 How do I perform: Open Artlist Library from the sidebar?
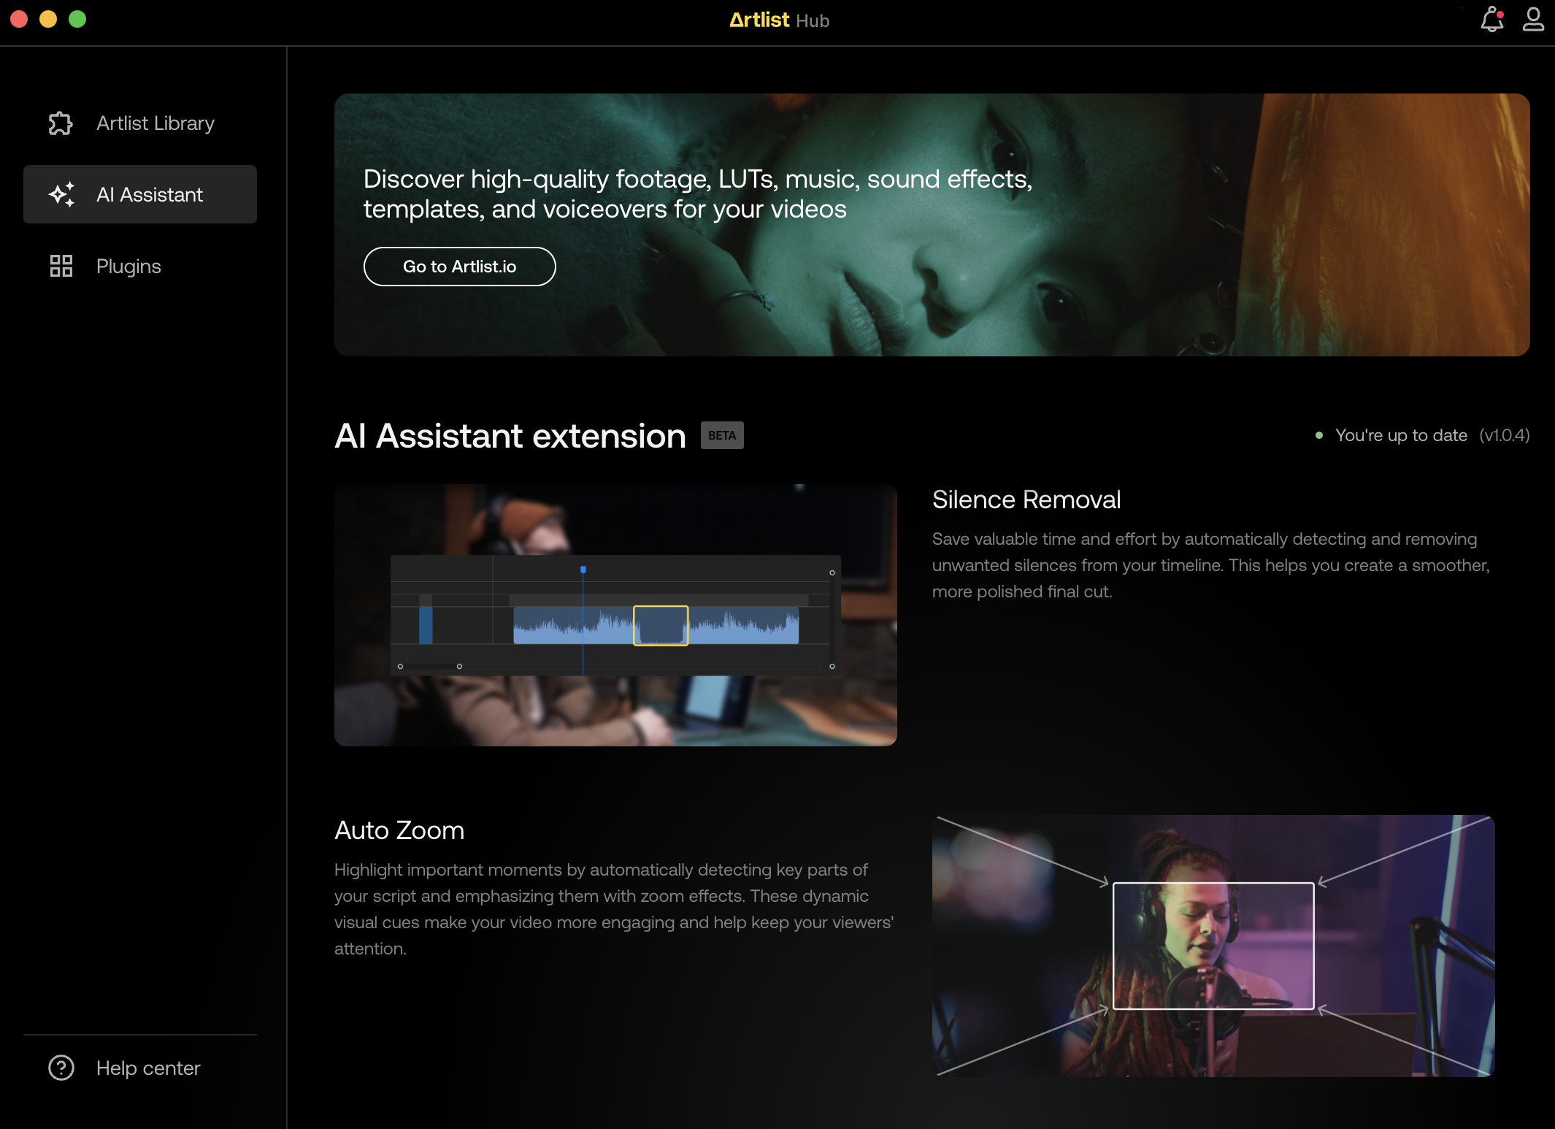[x=140, y=123]
